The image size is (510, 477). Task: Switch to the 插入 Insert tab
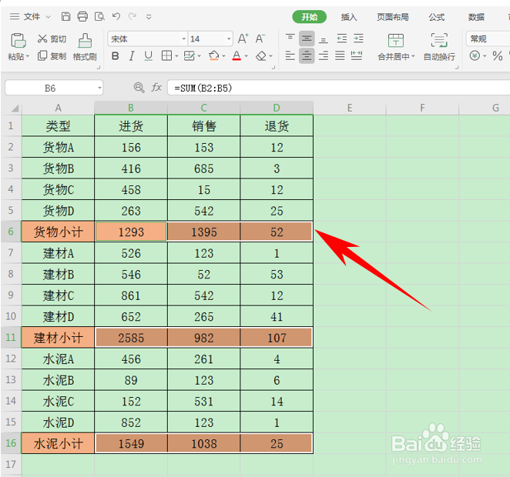[349, 17]
